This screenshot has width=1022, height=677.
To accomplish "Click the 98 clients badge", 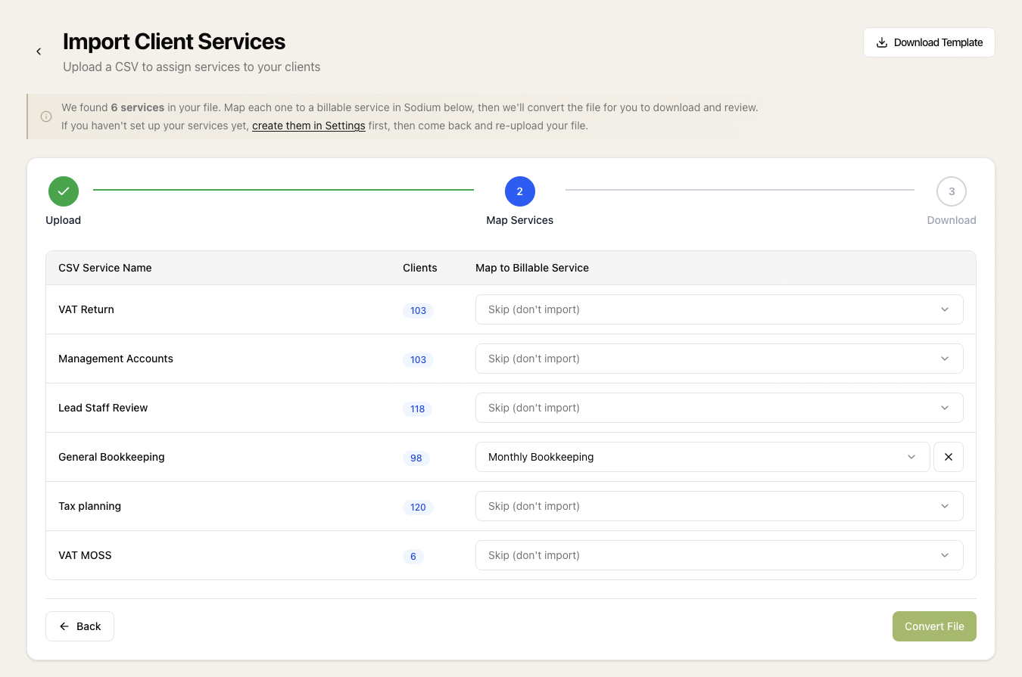I will click(416, 458).
